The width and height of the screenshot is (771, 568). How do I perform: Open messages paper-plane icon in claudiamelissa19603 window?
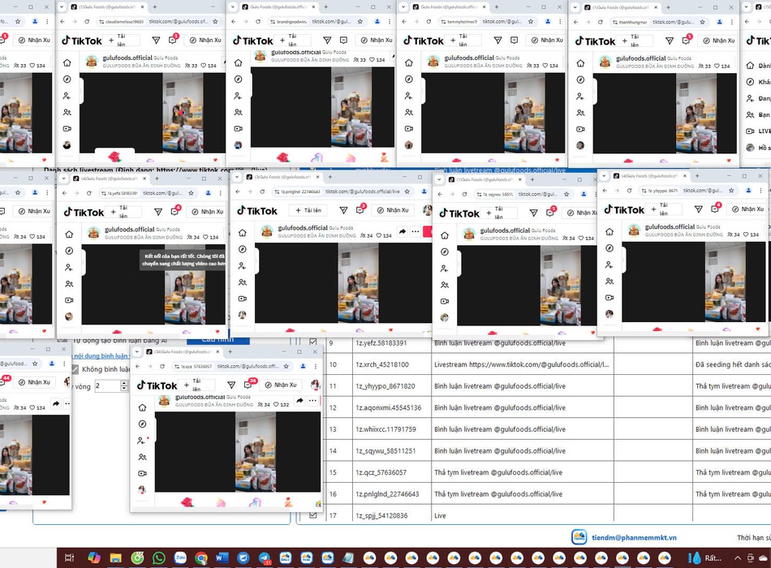coord(156,41)
